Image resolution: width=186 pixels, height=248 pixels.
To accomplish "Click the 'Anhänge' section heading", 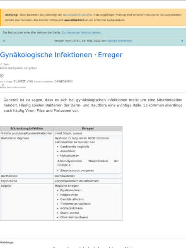I will pos(7,242).
